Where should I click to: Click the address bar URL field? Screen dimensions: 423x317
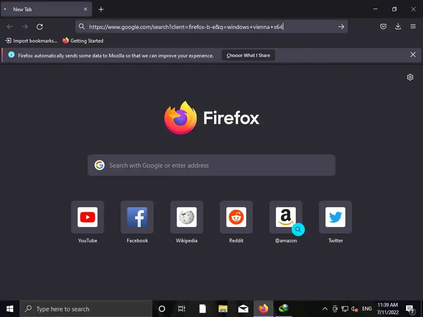click(x=212, y=27)
